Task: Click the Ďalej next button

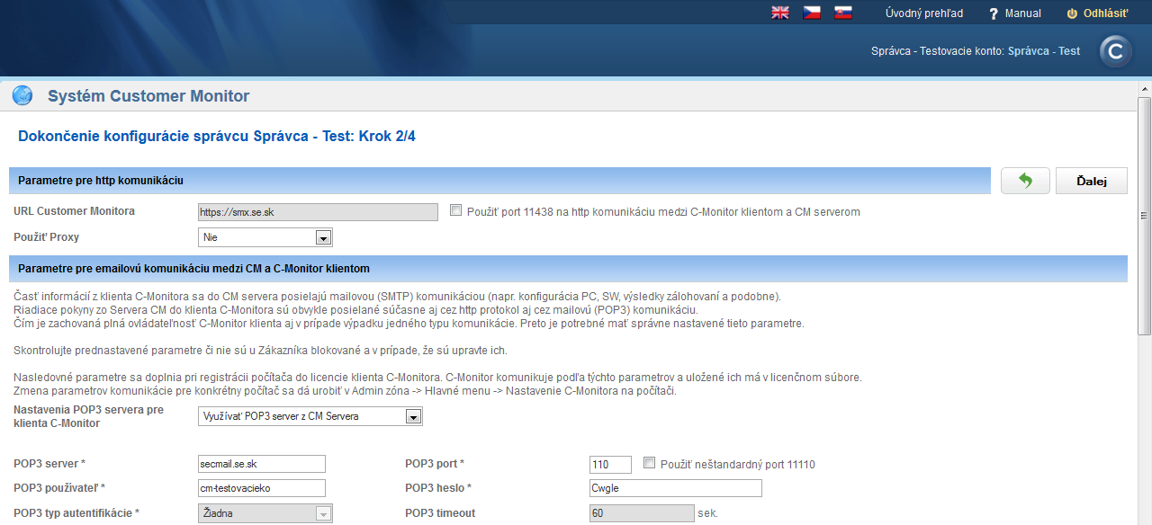Action: (x=1091, y=181)
